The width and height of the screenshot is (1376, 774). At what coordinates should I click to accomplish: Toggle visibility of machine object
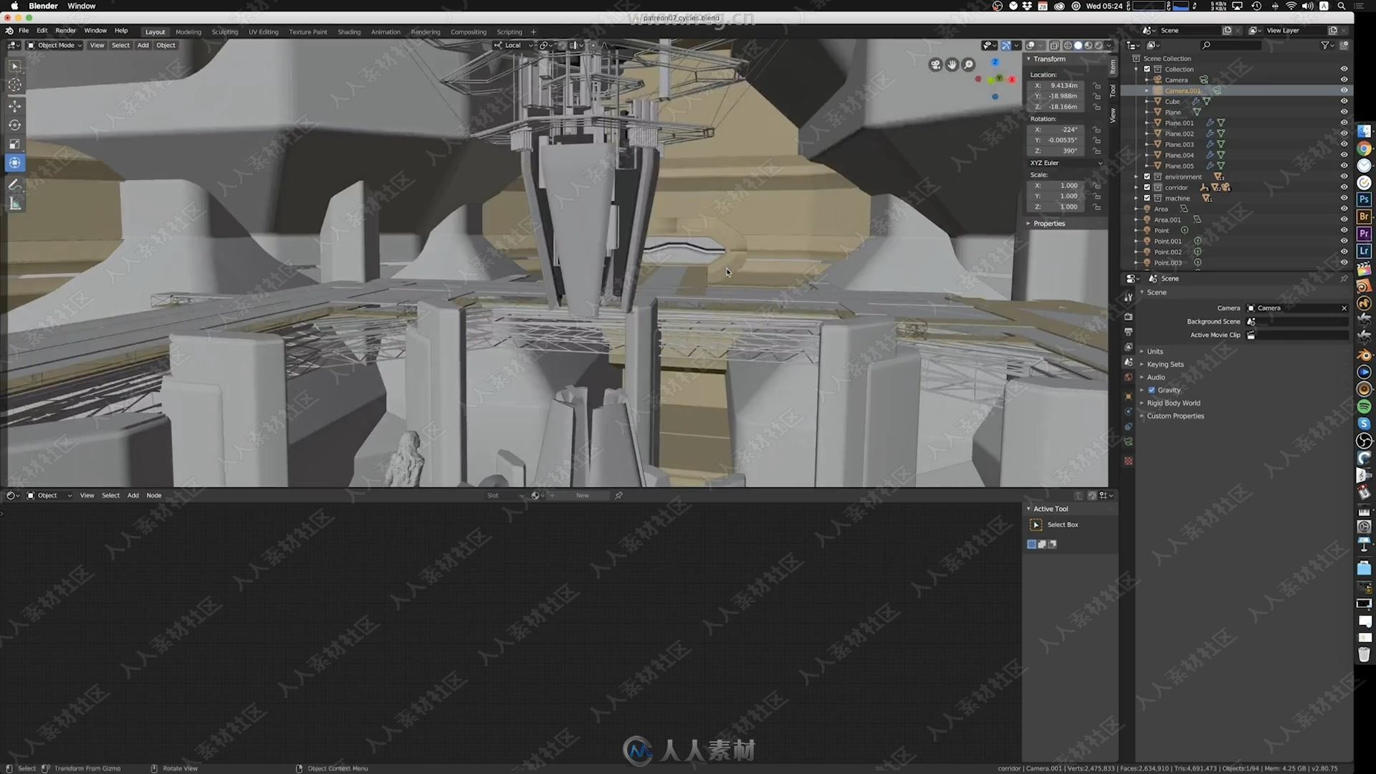[1343, 198]
